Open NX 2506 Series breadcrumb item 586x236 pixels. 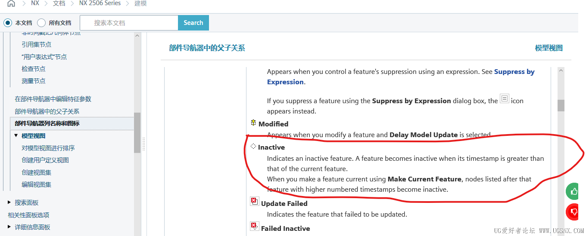pyautogui.click(x=100, y=3)
